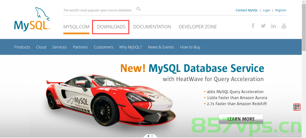Open the YouTube icon
This screenshot has width=306, height=138.
[284, 26]
